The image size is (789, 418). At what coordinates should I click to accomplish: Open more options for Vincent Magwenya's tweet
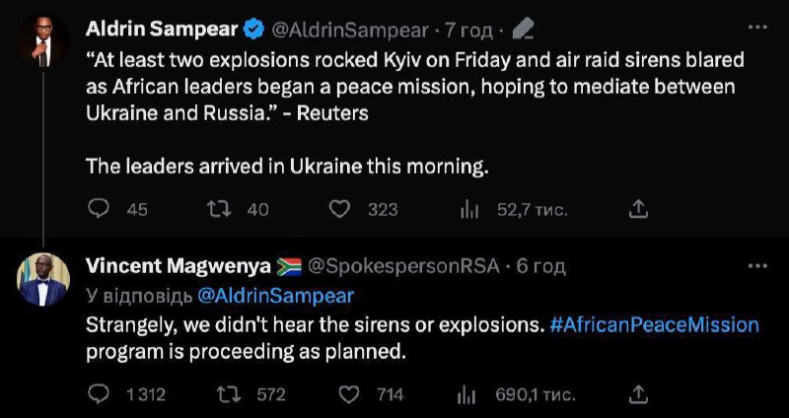click(757, 266)
